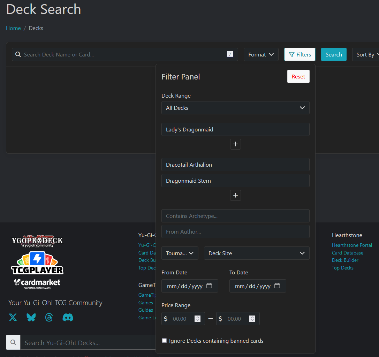Open Hearthstone Deck Builder link
379x357 pixels.
pyautogui.click(x=345, y=260)
